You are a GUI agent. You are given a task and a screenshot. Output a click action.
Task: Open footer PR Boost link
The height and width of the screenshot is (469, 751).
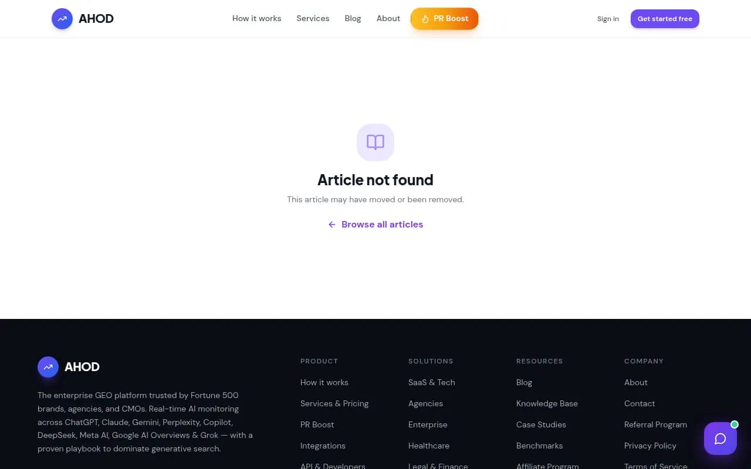[317, 424]
